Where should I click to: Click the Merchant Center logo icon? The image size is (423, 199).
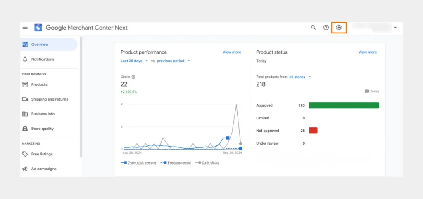point(38,28)
